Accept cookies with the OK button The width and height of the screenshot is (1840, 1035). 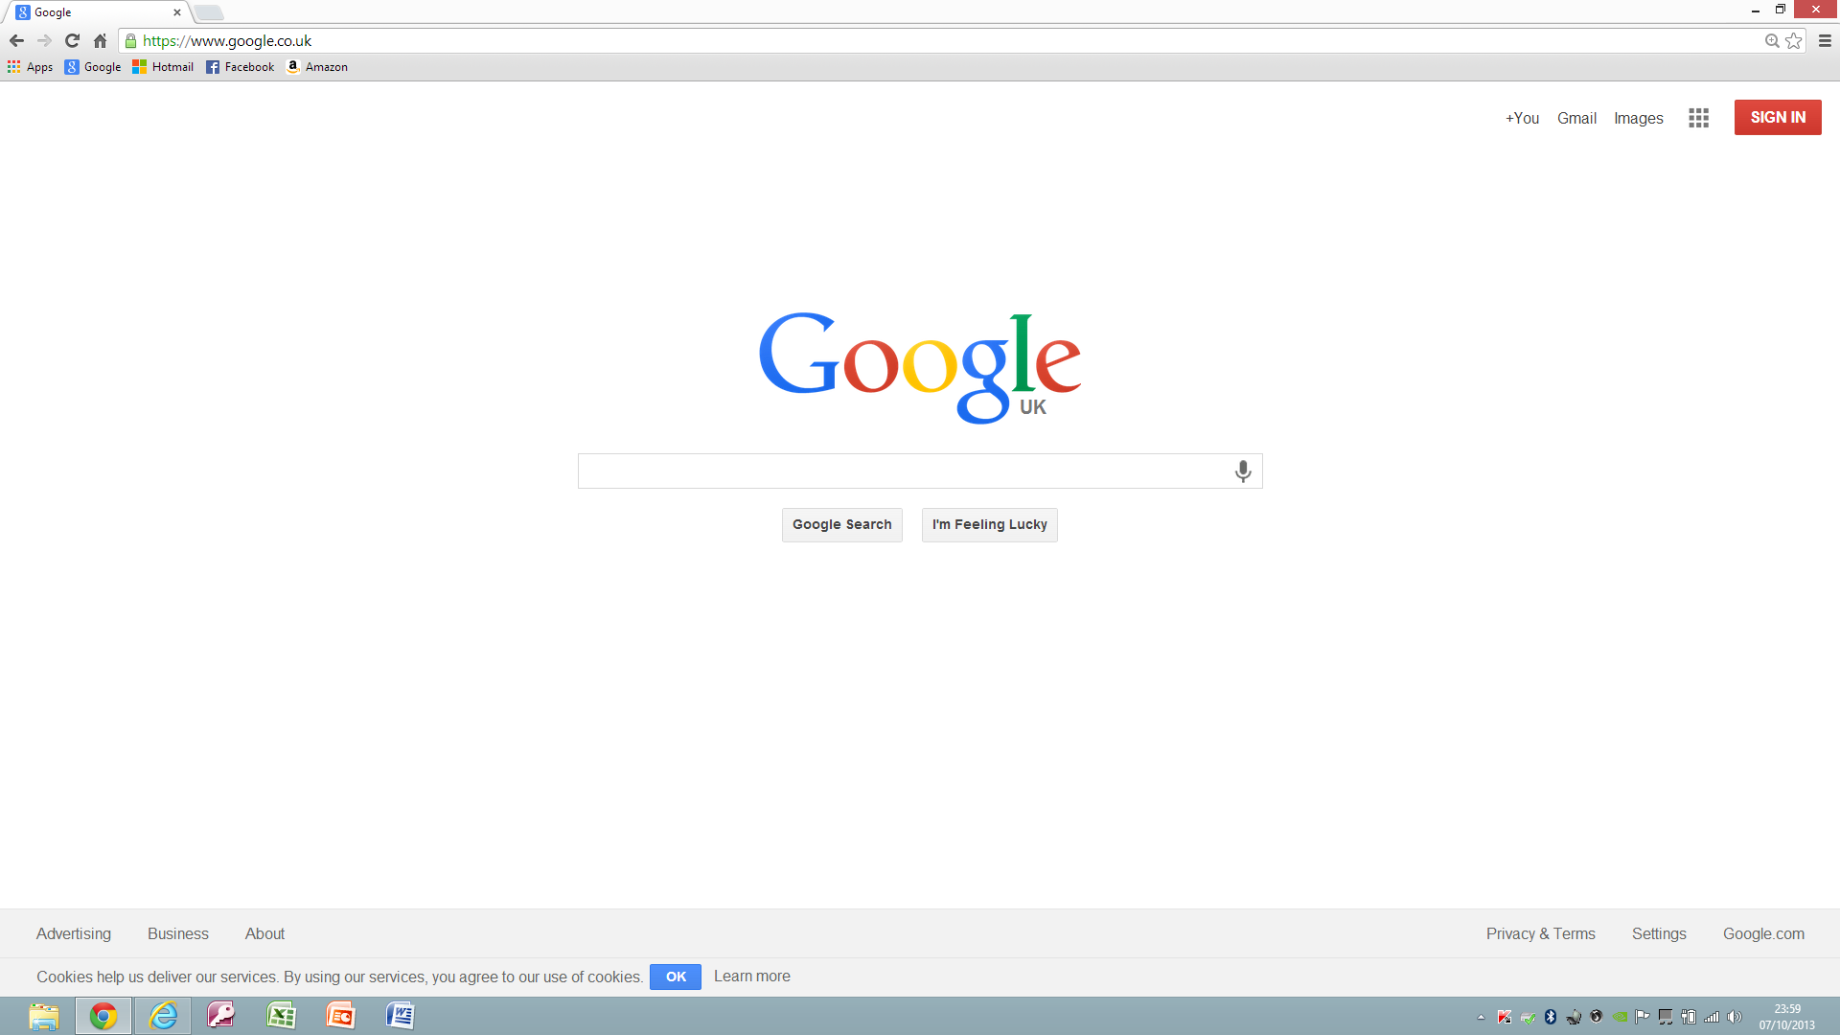(676, 977)
